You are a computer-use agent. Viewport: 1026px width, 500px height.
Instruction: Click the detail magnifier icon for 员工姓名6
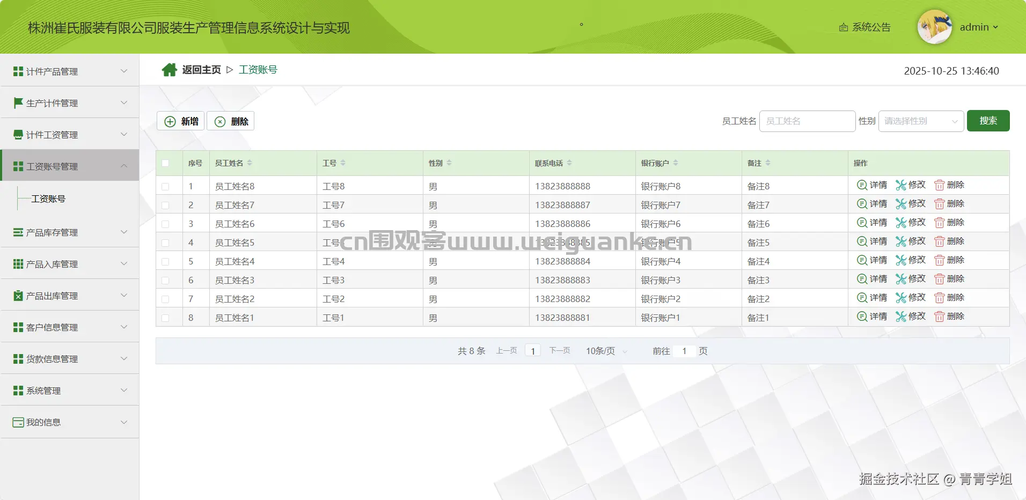[862, 223]
